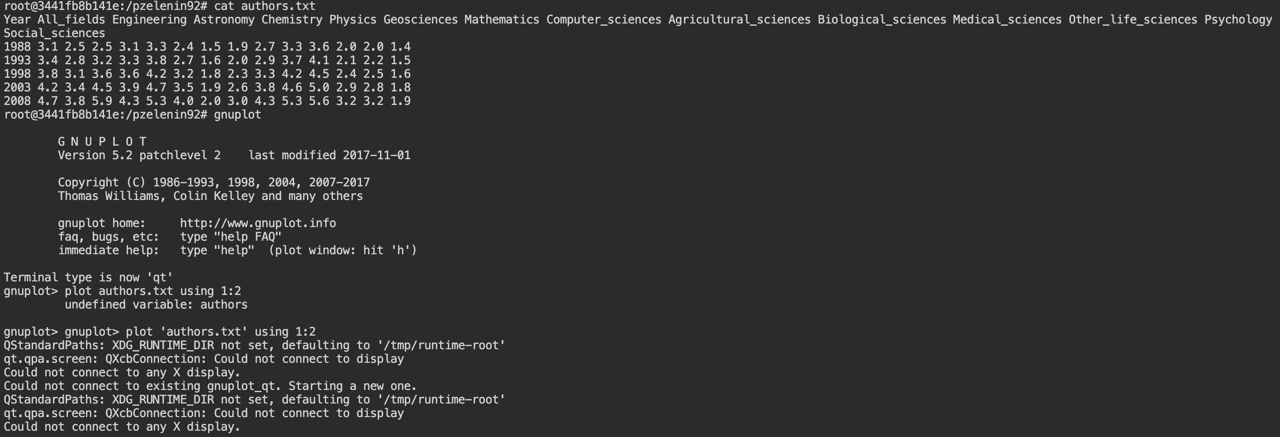The width and height of the screenshot is (1280, 437).
Task: Click the Thomas Williams, Colin Kelley credits line
Action: point(210,196)
